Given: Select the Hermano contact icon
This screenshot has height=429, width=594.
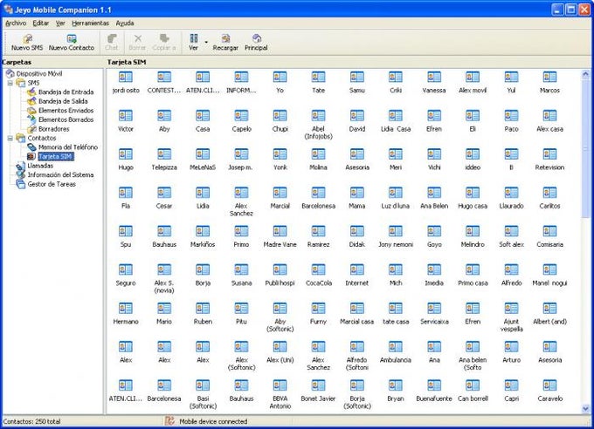Looking at the screenshot, I should (x=126, y=309).
